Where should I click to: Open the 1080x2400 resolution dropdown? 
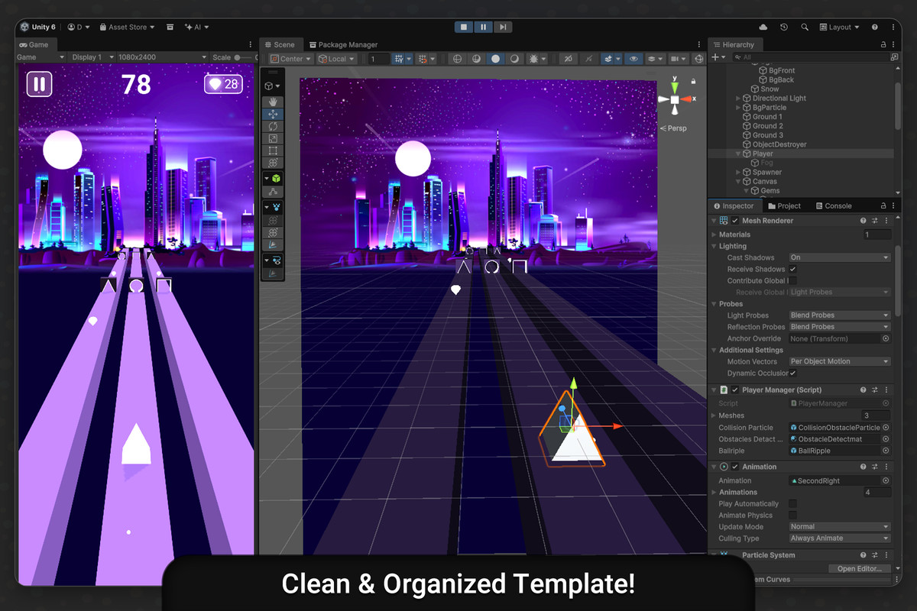[x=162, y=57]
